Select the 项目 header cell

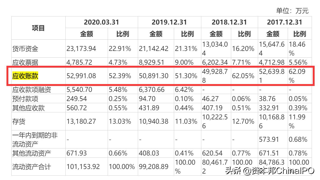(x=38, y=28)
